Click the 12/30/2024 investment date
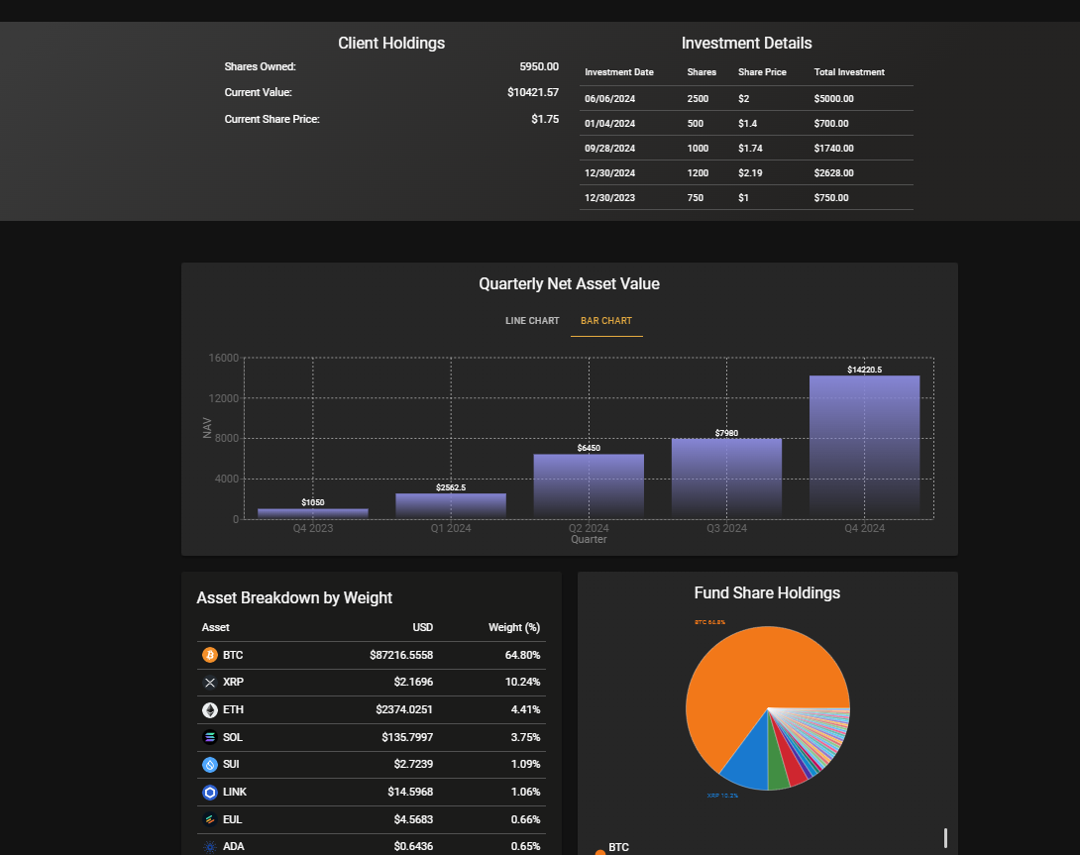Image resolution: width=1080 pixels, height=855 pixels. (x=609, y=173)
